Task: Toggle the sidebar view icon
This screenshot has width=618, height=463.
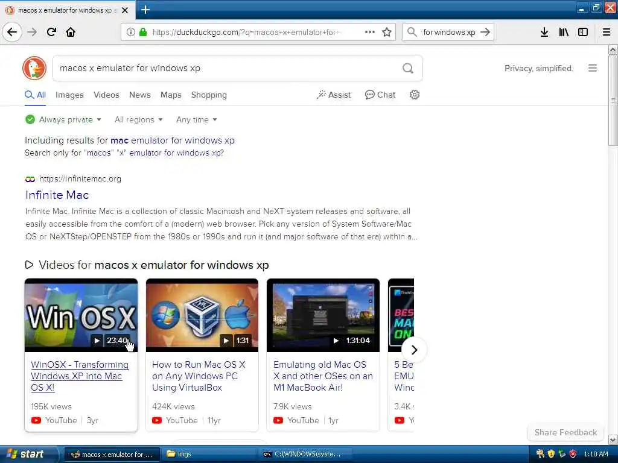Action: (583, 32)
